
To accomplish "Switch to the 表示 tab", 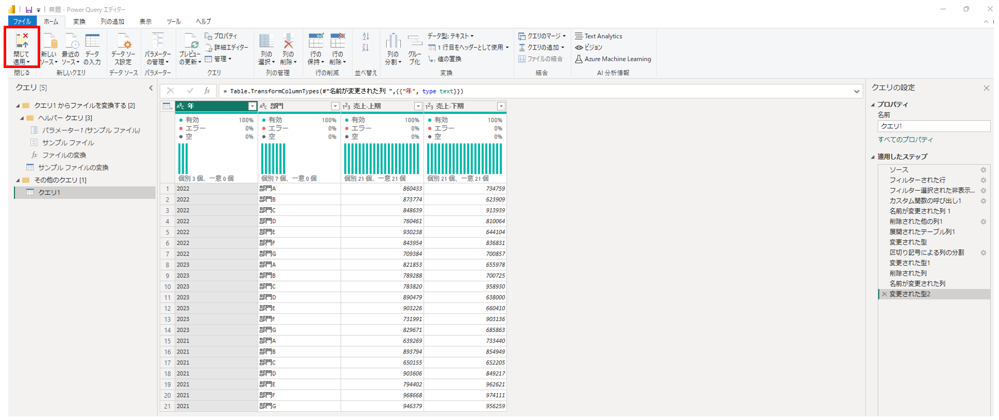I will 145,22.
